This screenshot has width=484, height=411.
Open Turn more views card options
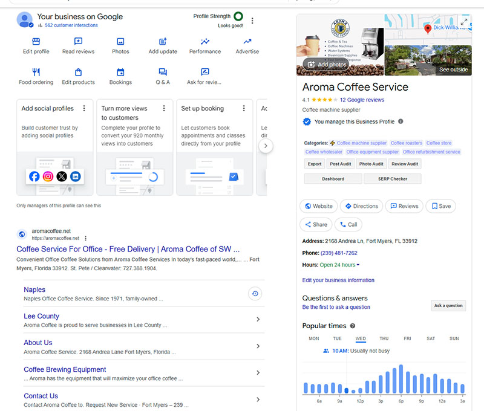[164, 108]
